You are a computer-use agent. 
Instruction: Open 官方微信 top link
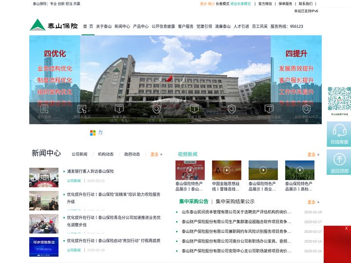265,4
